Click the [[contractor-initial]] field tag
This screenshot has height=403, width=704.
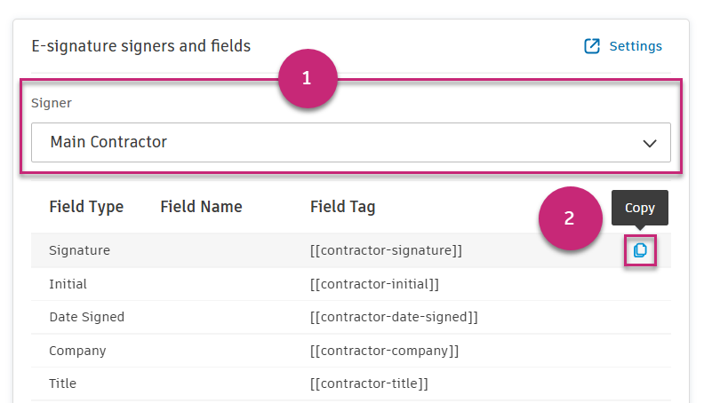point(374,284)
